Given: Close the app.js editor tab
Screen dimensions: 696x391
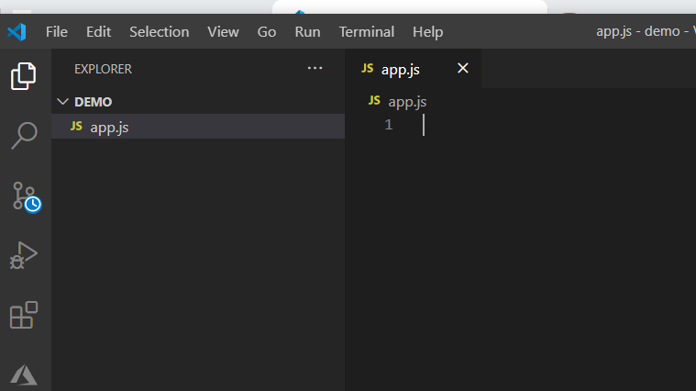Looking at the screenshot, I should [x=463, y=69].
